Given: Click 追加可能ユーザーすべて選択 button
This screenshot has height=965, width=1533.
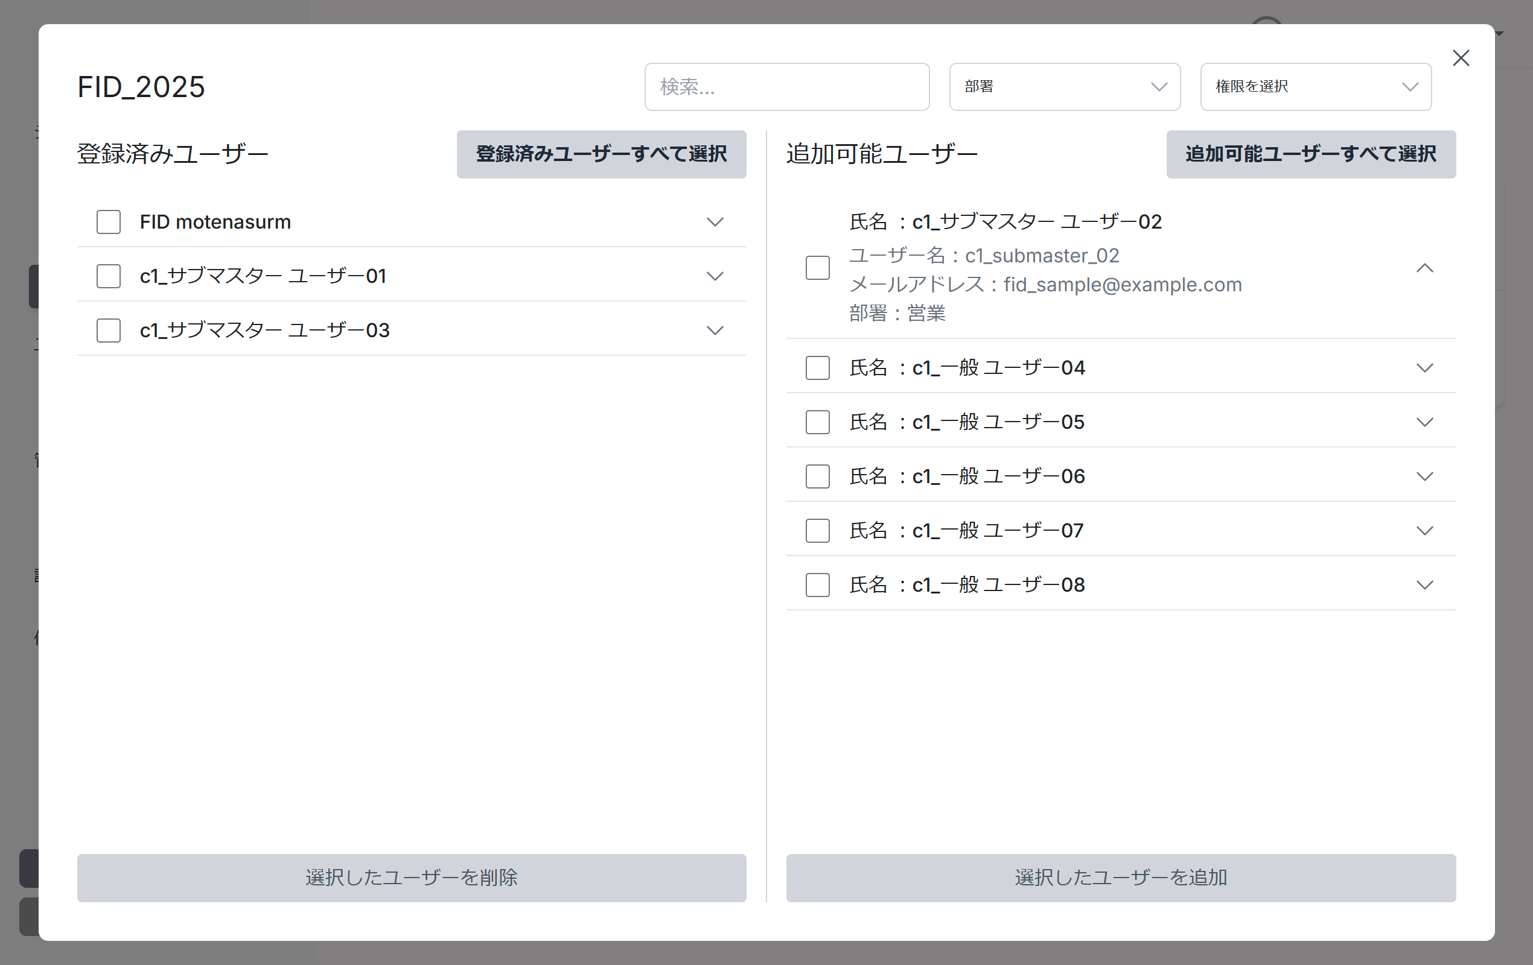Looking at the screenshot, I should pyautogui.click(x=1310, y=154).
